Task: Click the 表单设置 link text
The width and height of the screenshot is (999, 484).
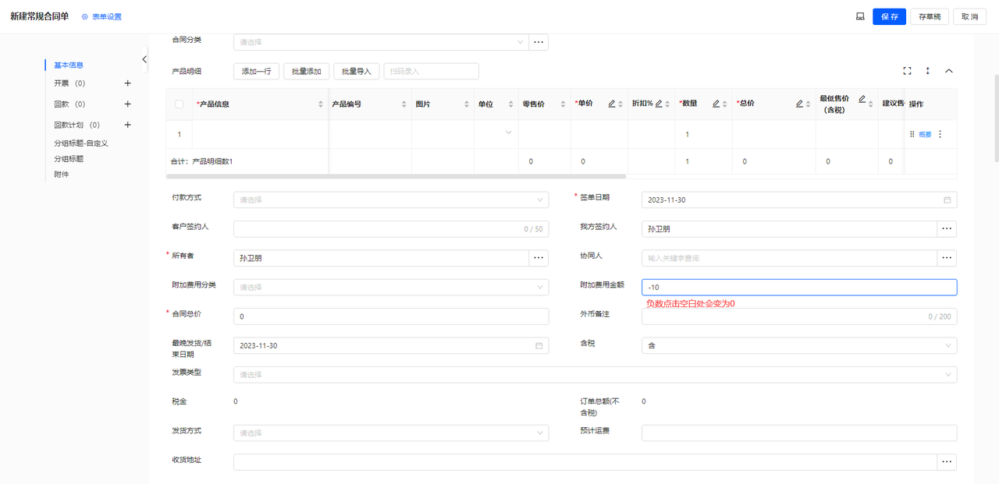Action: coord(107,16)
